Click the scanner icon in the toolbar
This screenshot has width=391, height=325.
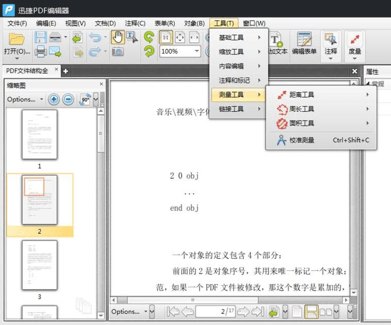pyautogui.click(x=55, y=37)
